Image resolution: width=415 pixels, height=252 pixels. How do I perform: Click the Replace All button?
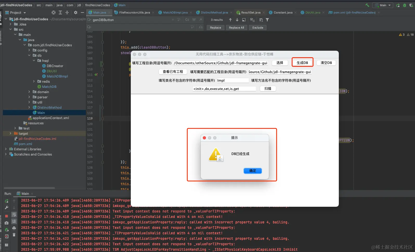pyautogui.click(x=236, y=28)
